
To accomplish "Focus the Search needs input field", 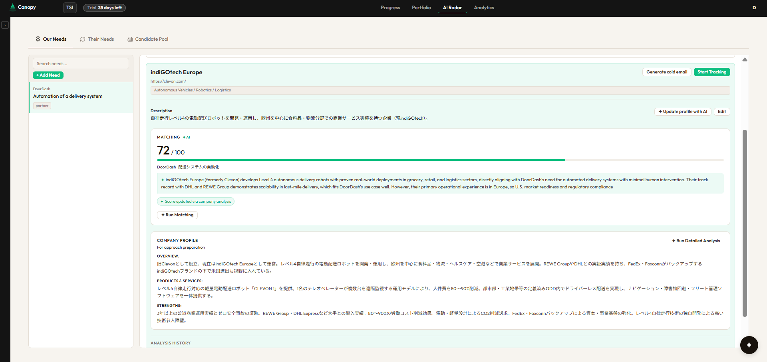I will pos(81,63).
